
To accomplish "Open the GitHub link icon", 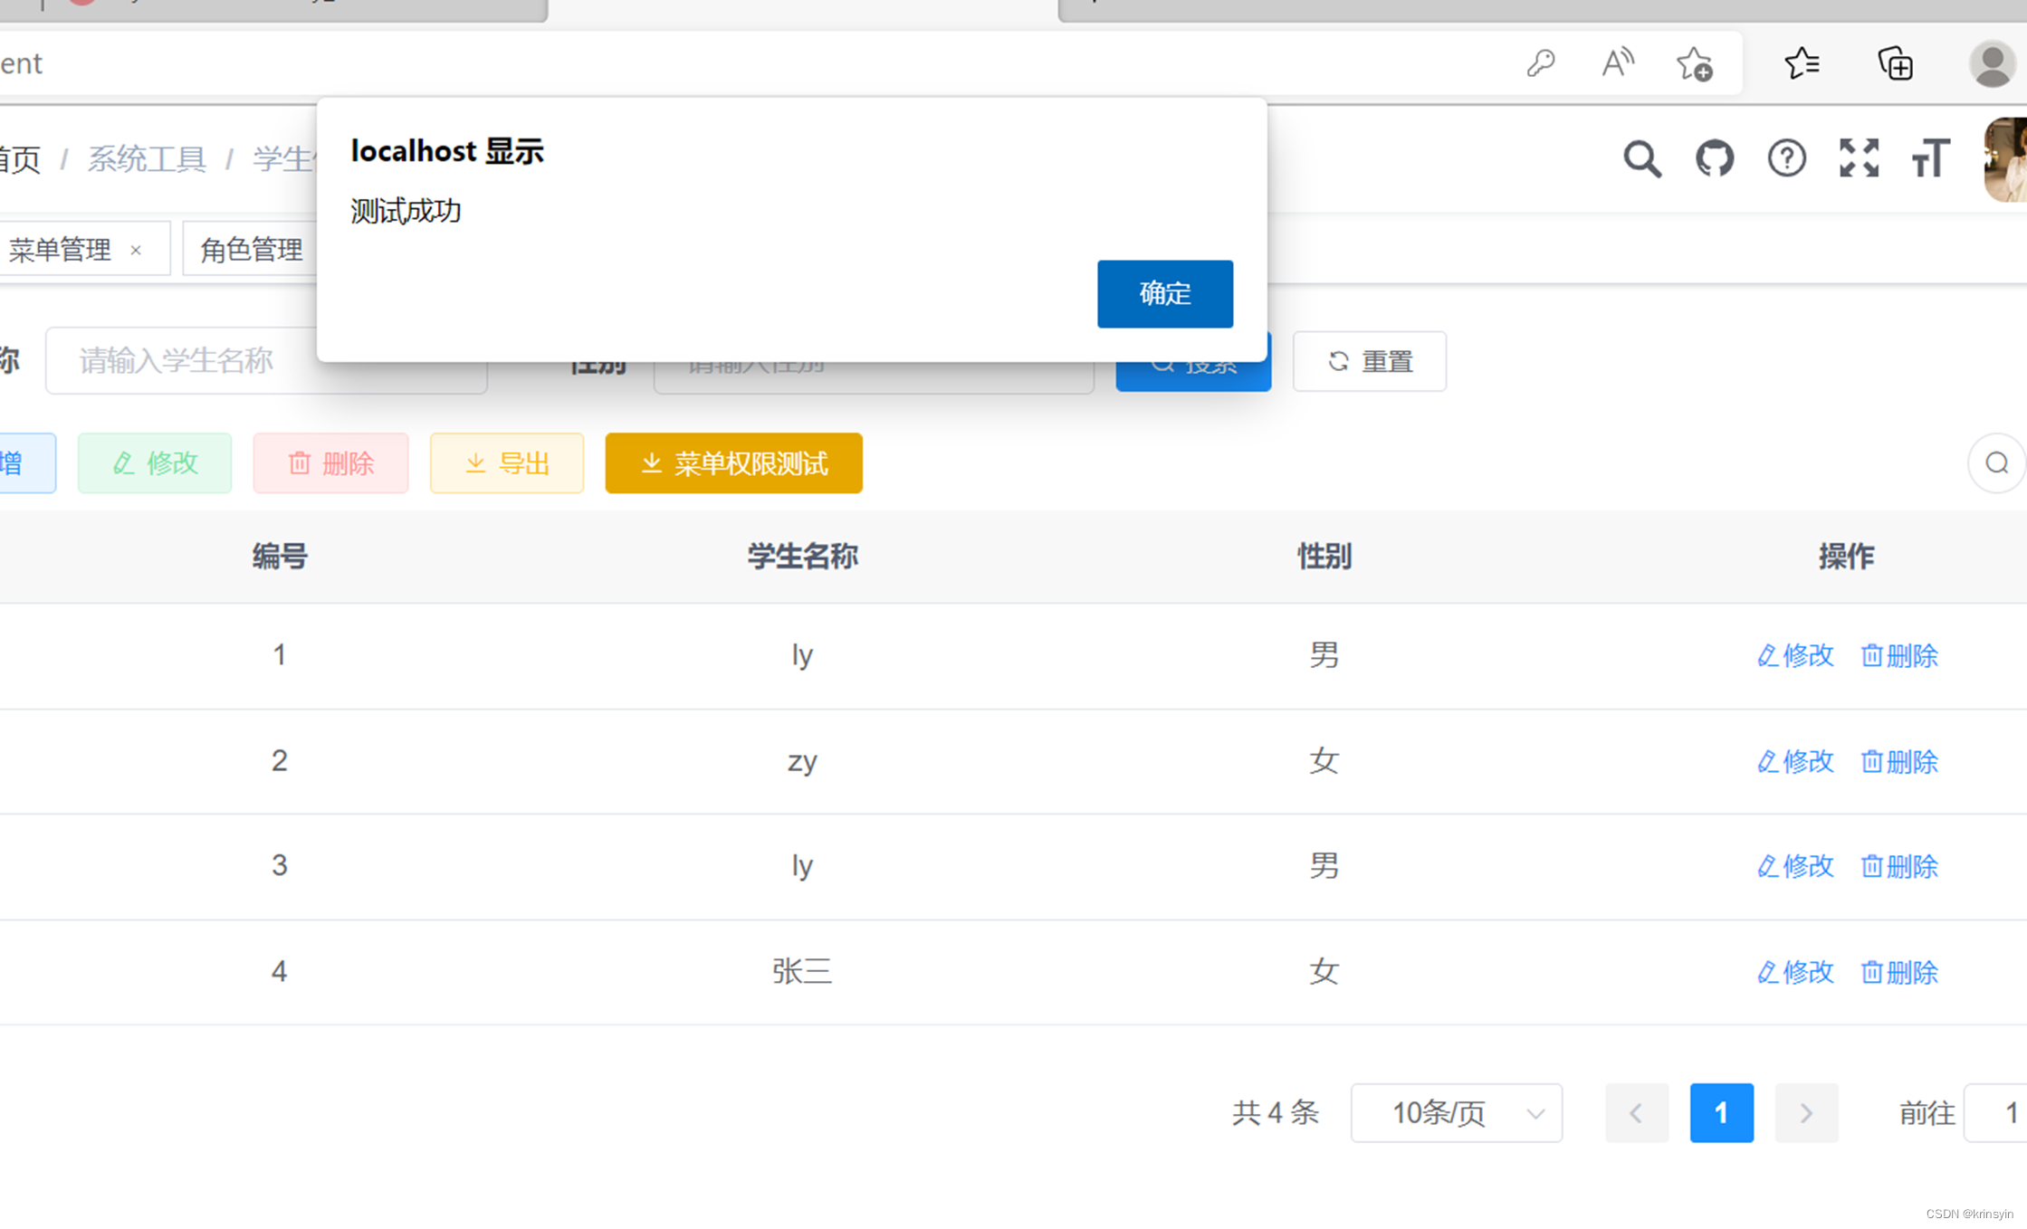I will pos(1714,159).
